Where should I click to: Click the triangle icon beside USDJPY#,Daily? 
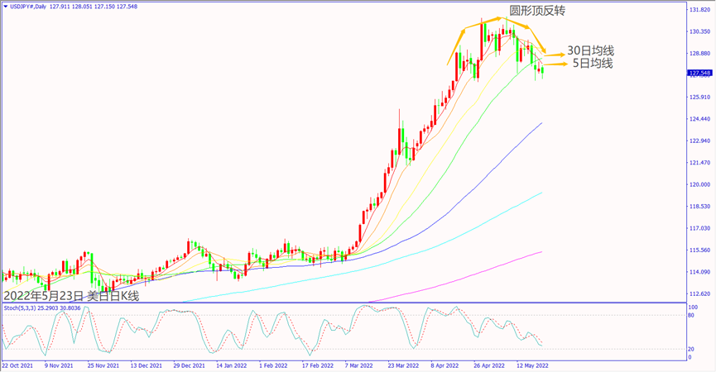[x=6, y=6]
